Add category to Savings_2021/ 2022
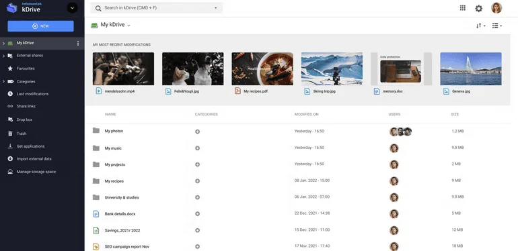 click(x=197, y=230)
